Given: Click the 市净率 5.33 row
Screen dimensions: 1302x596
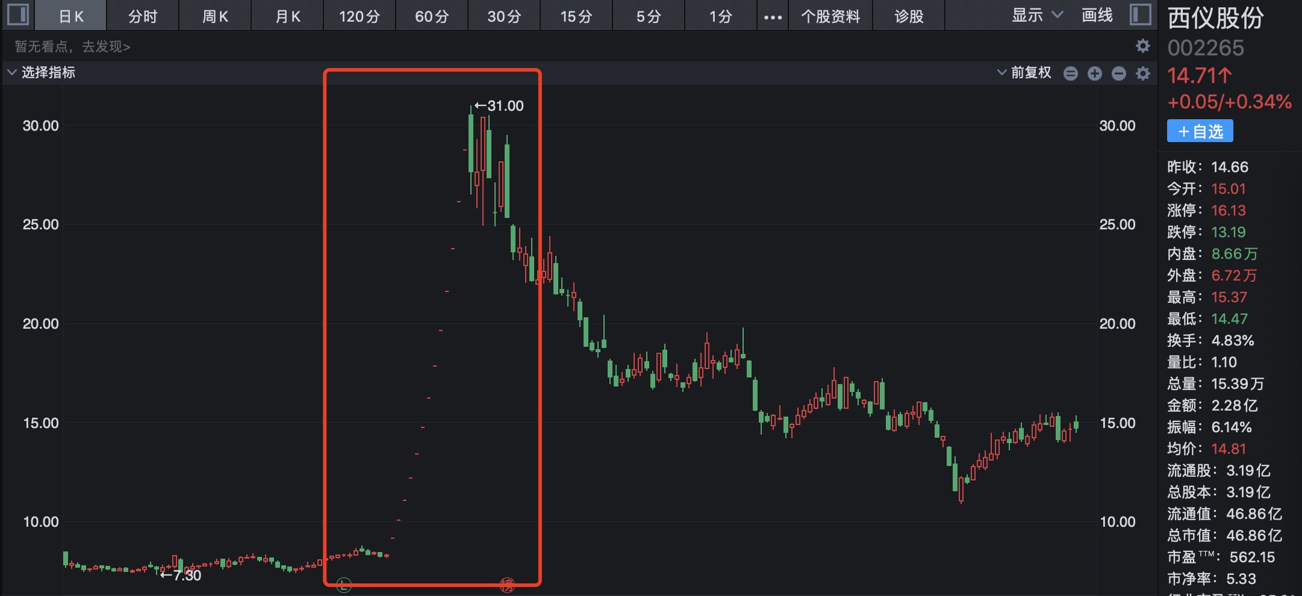Looking at the screenshot, I should point(1212,579).
